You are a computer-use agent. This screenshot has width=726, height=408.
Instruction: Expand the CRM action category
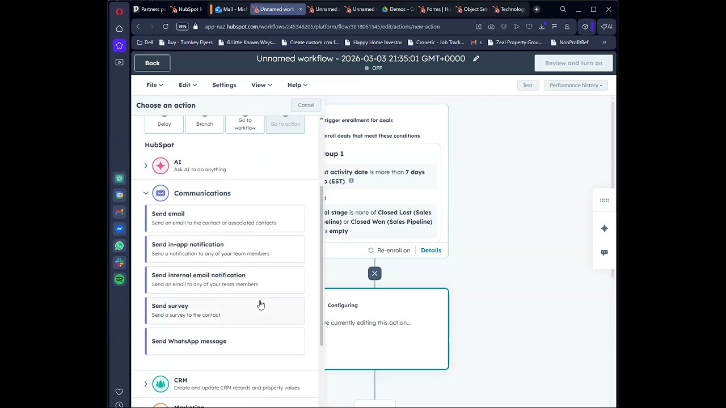click(146, 384)
